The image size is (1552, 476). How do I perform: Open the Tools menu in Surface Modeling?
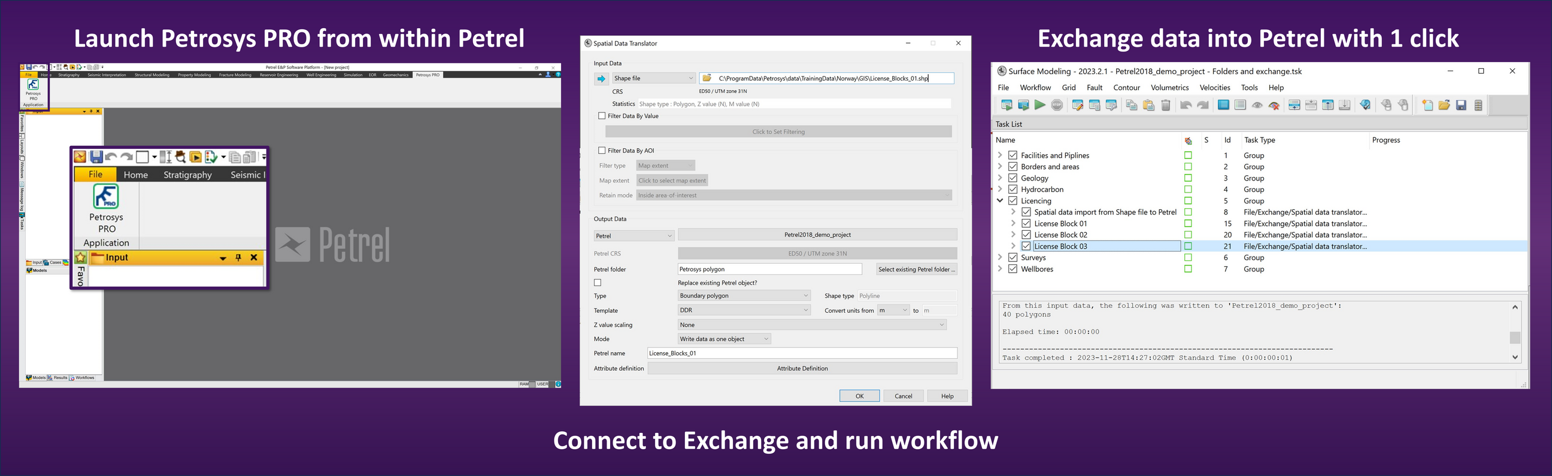[1249, 87]
